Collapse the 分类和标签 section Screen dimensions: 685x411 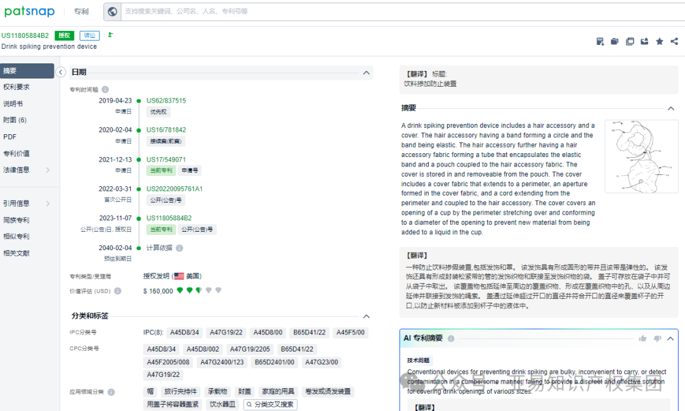pos(366,316)
